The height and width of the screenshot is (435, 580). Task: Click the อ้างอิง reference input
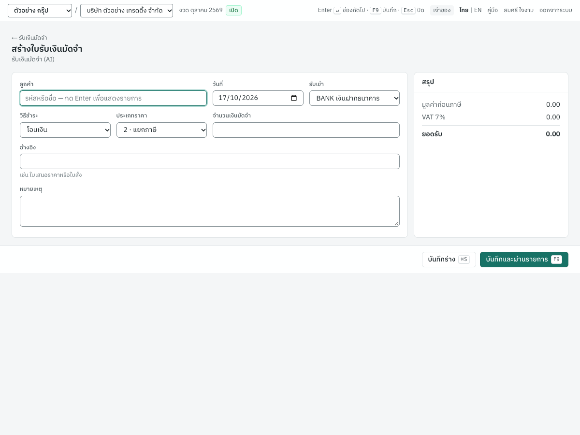(210, 161)
